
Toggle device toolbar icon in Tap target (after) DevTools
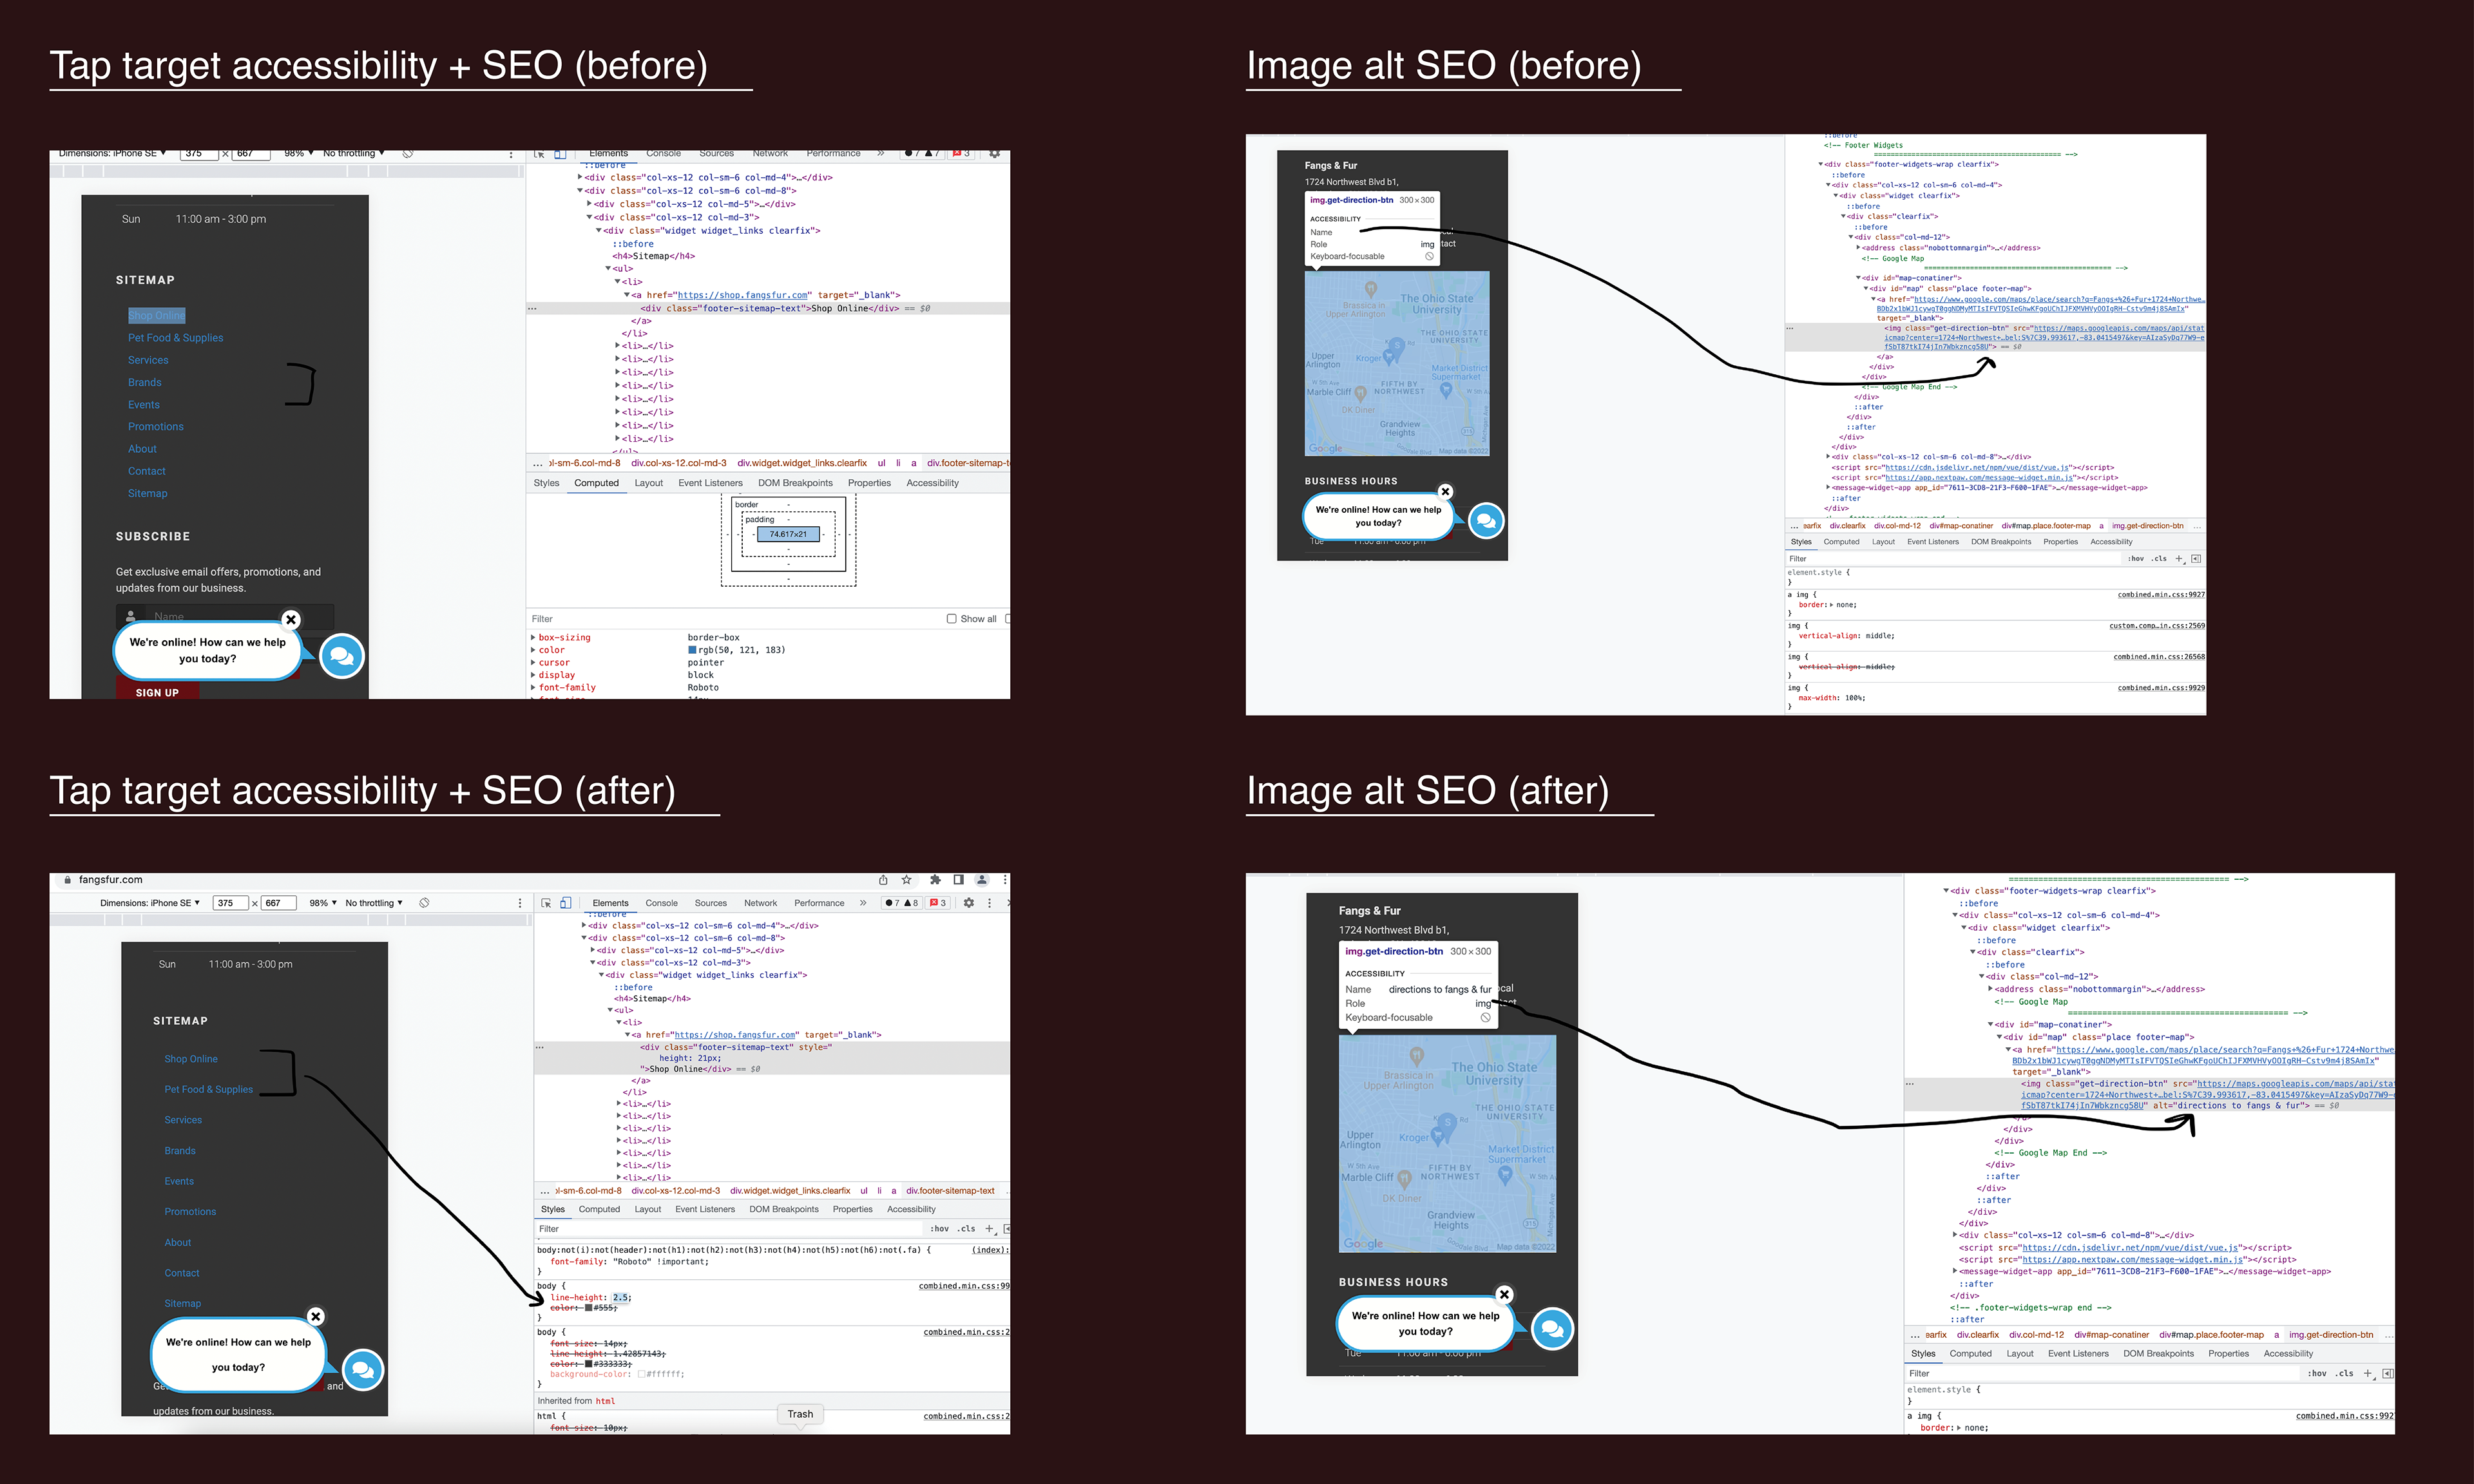click(x=565, y=903)
